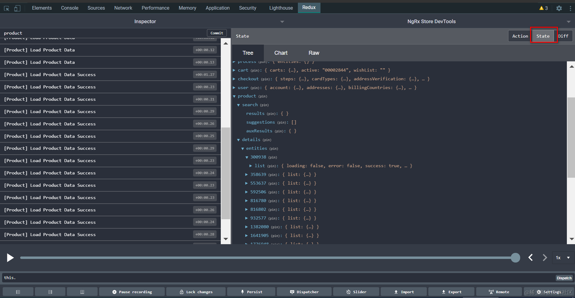
Task: Click the Commit button
Action: point(217,33)
